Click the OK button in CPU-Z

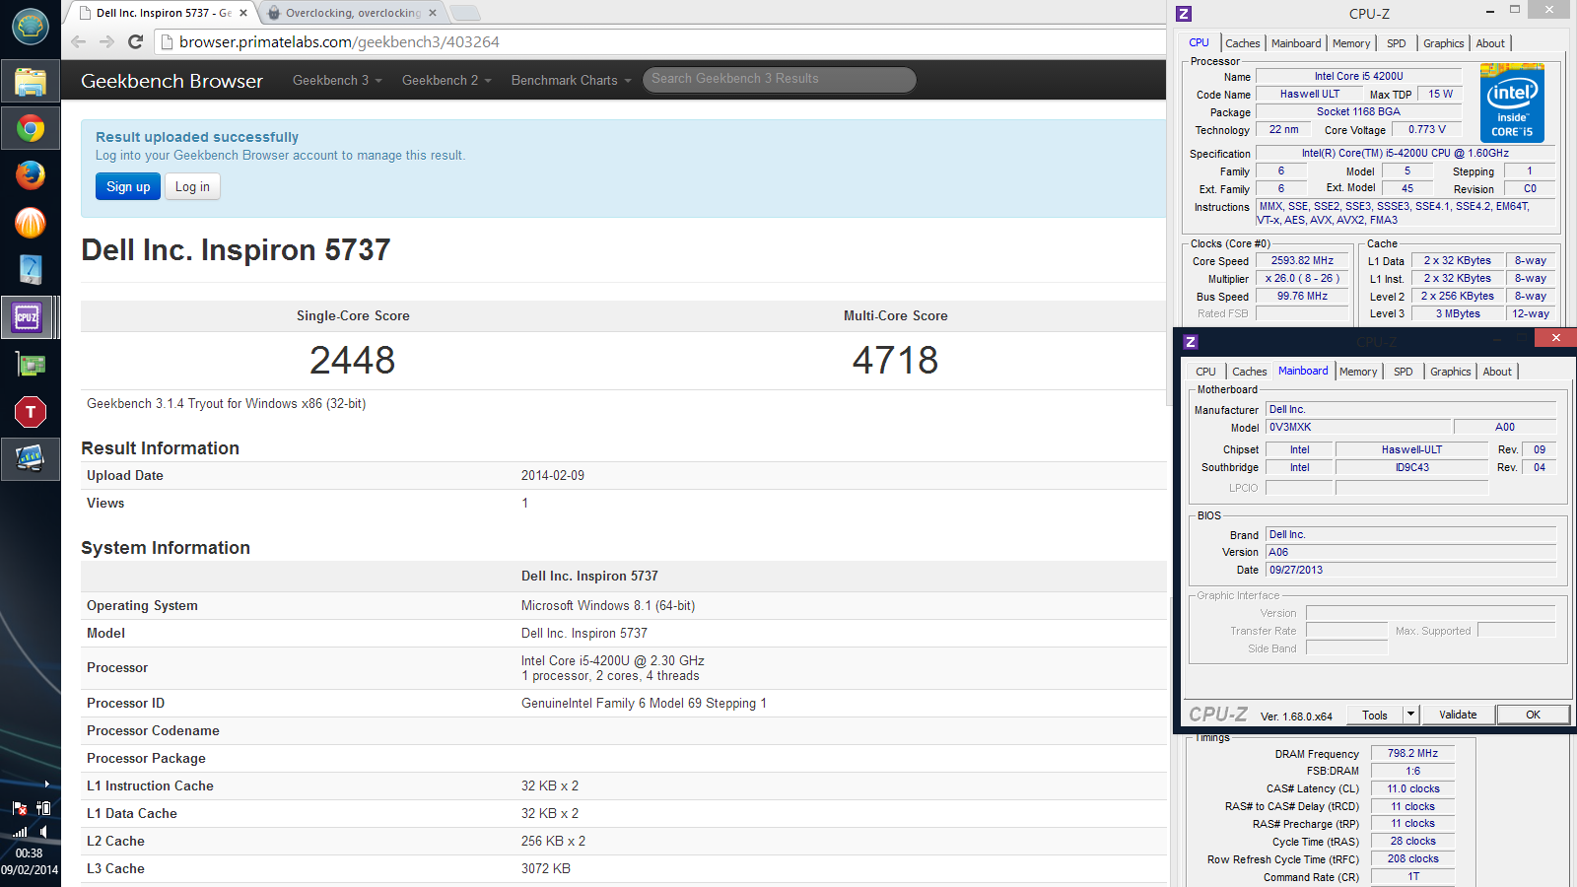click(x=1533, y=715)
